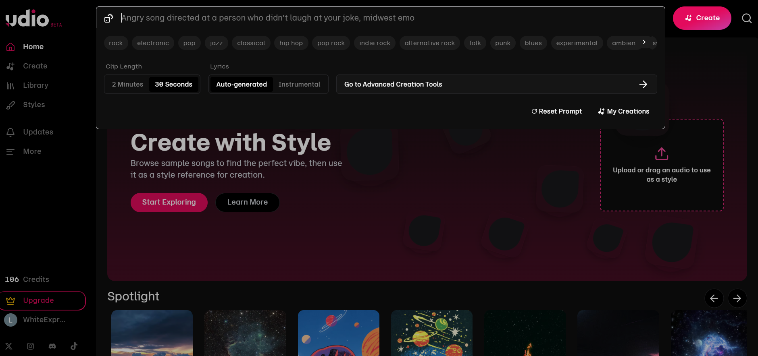Open search with the magnifier icon
This screenshot has width=758, height=356.
tap(747, 18)
